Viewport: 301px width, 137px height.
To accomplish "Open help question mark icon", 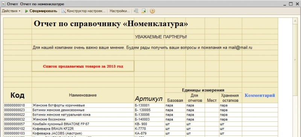I will [x=152, y=11].
